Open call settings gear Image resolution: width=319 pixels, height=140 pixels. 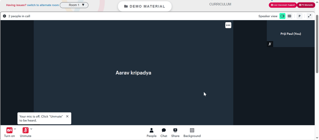pyautogui.click(x=4, y=16)
